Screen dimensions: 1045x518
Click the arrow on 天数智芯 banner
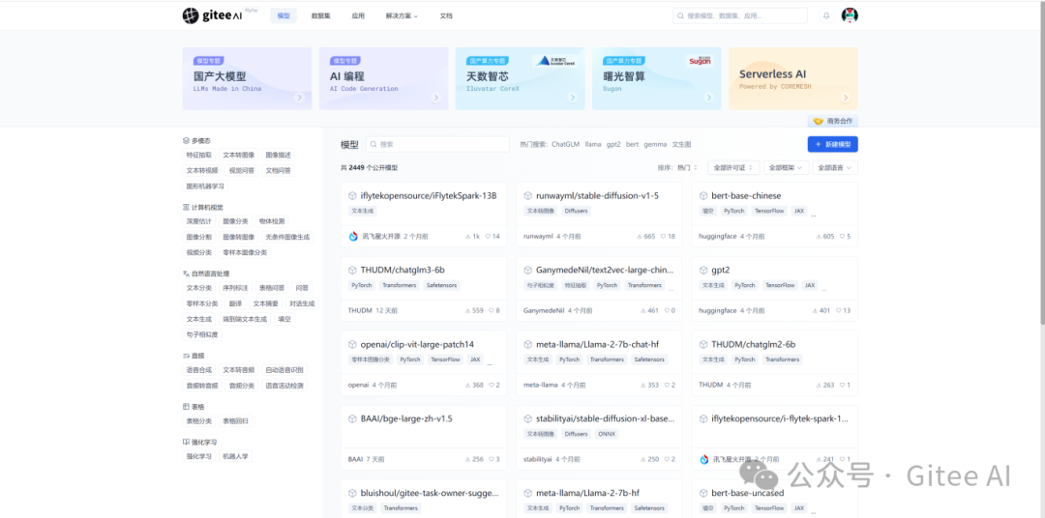coord(573,98)
